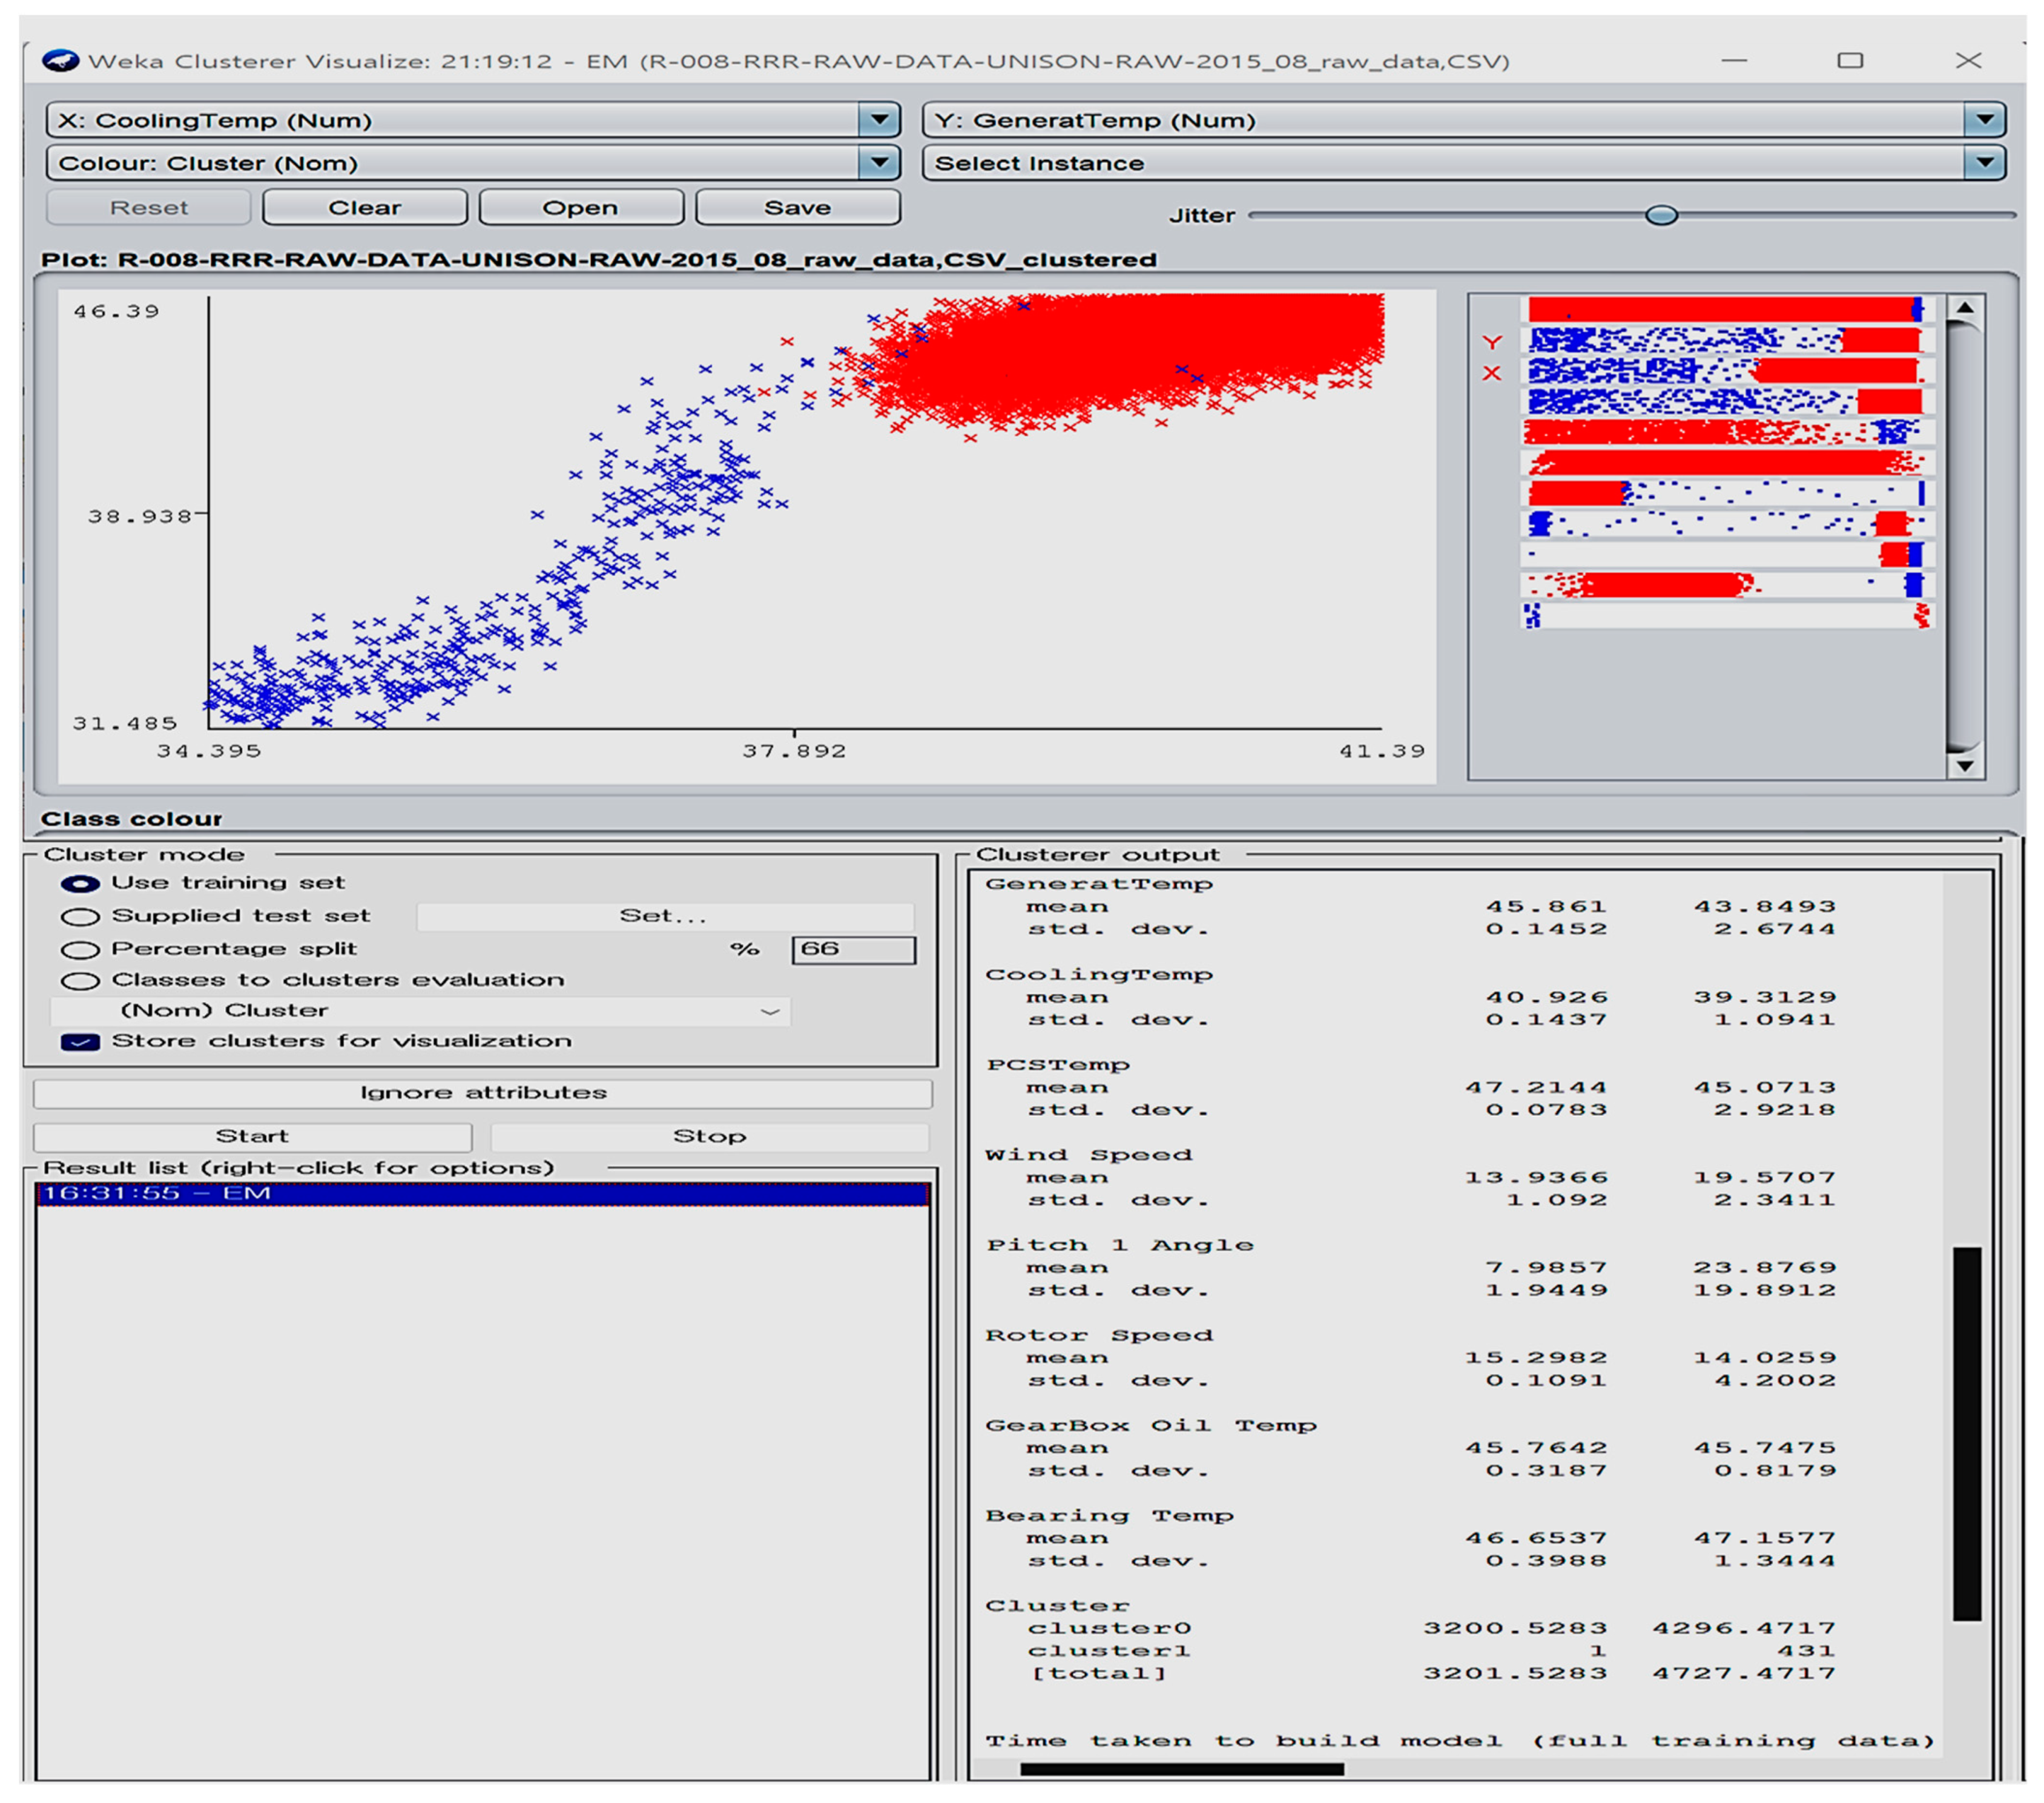
Task: Expand Colour: Cluster (Nom) dropdown
Action: pyautogui.click(x=878, y=163)
